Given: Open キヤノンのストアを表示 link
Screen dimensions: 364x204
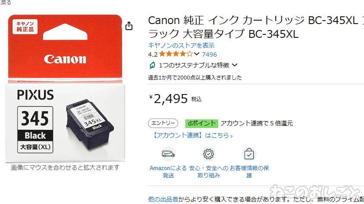Looking at the screenshot, I should point(181,46).
